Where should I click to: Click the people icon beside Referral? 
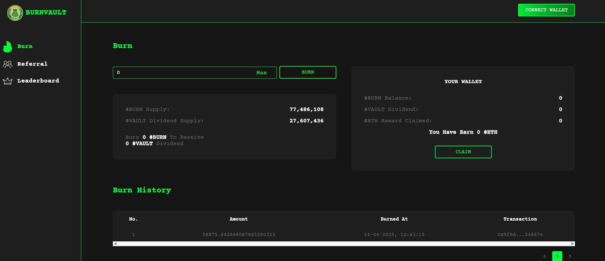point(8,64)
